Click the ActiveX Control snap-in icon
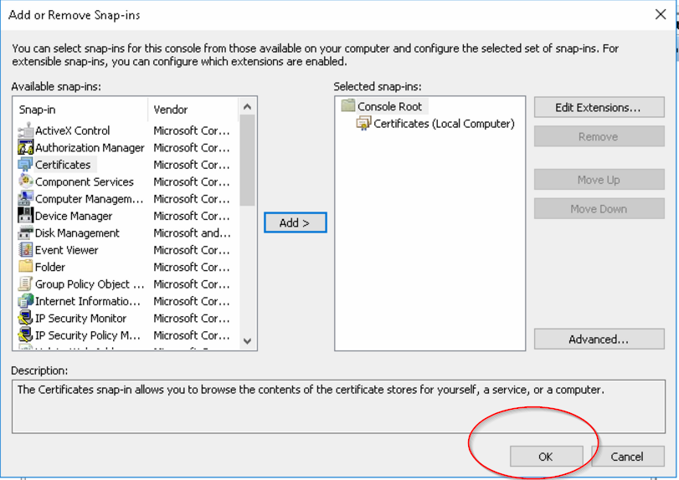679x480 pixels. [x=26, y=130]
